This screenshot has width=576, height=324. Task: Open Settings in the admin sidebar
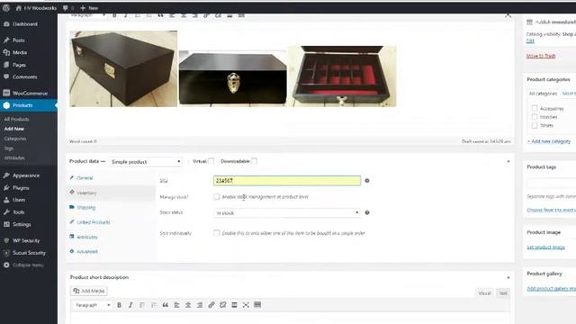pyautogui.click(x=22, y=224)
